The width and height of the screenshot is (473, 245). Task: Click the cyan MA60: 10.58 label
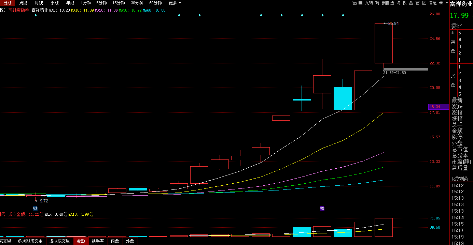[x=154, y=10]
